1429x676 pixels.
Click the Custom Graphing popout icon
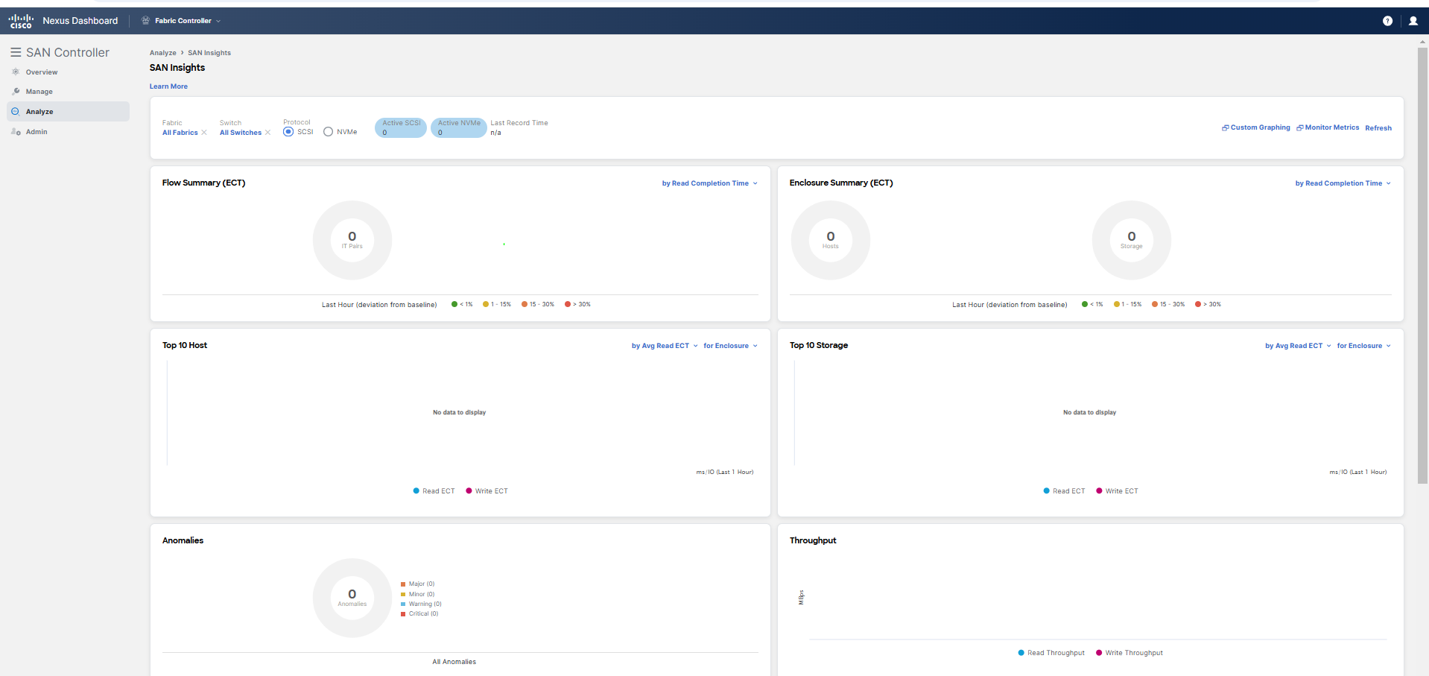(x=1225, y=127)
